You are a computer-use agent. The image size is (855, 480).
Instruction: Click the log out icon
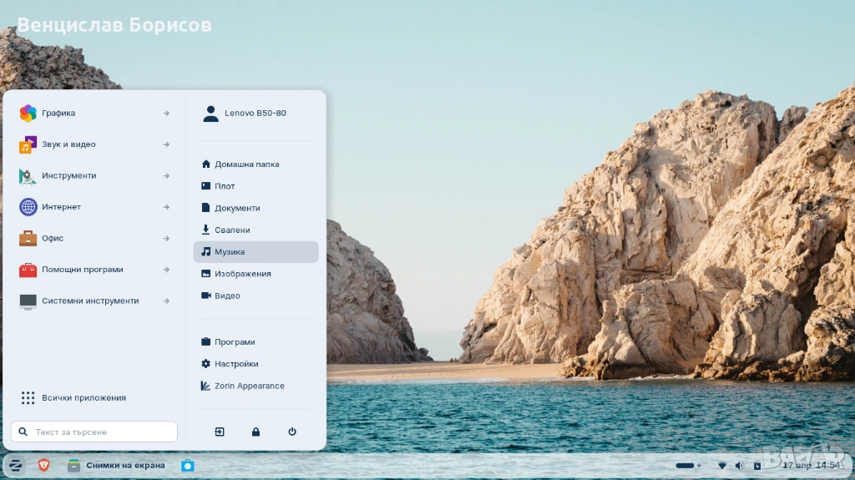219,432
